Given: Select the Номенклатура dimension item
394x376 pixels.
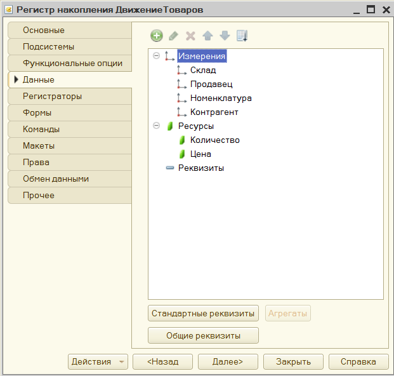Looking at the screenshot, I should click(x=221, y=98).
